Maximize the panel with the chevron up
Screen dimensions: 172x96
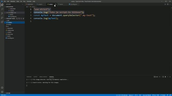pyautogui.click(x=168, y=77)
